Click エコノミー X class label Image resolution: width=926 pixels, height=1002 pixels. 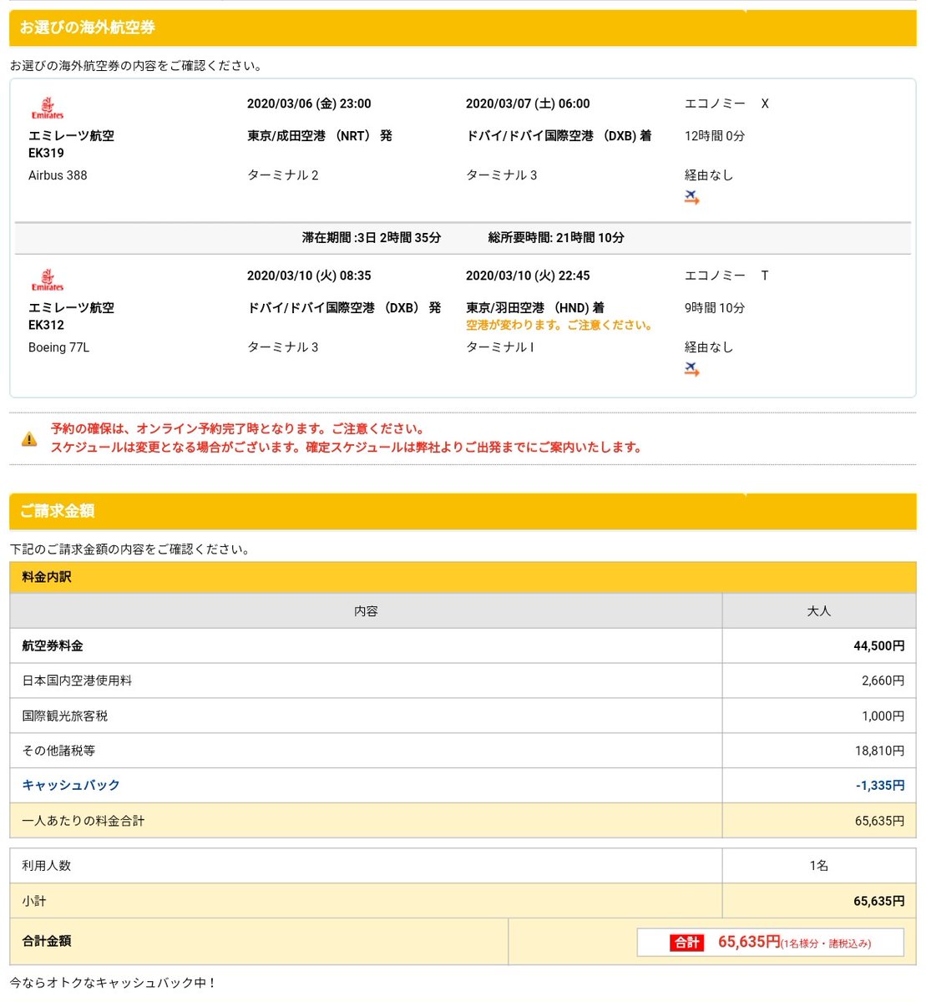pos(726,104)
